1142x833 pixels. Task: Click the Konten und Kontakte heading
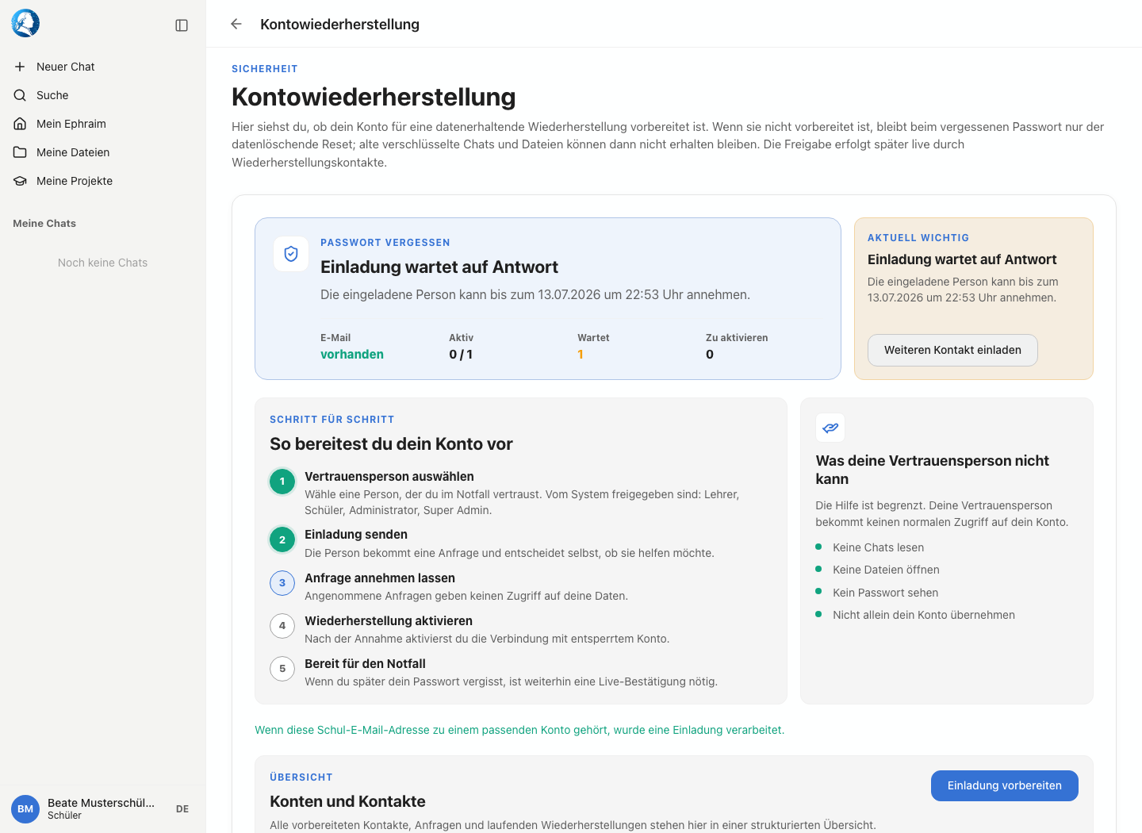click(347, 801)
